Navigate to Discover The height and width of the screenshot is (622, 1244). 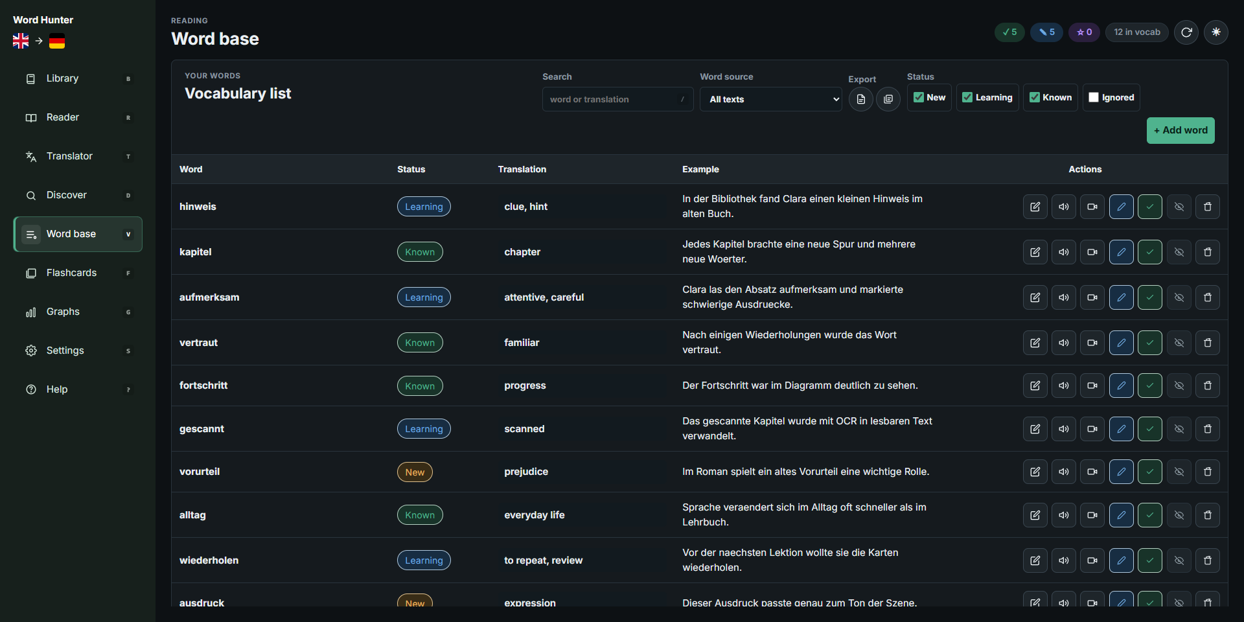coord(78,195)
